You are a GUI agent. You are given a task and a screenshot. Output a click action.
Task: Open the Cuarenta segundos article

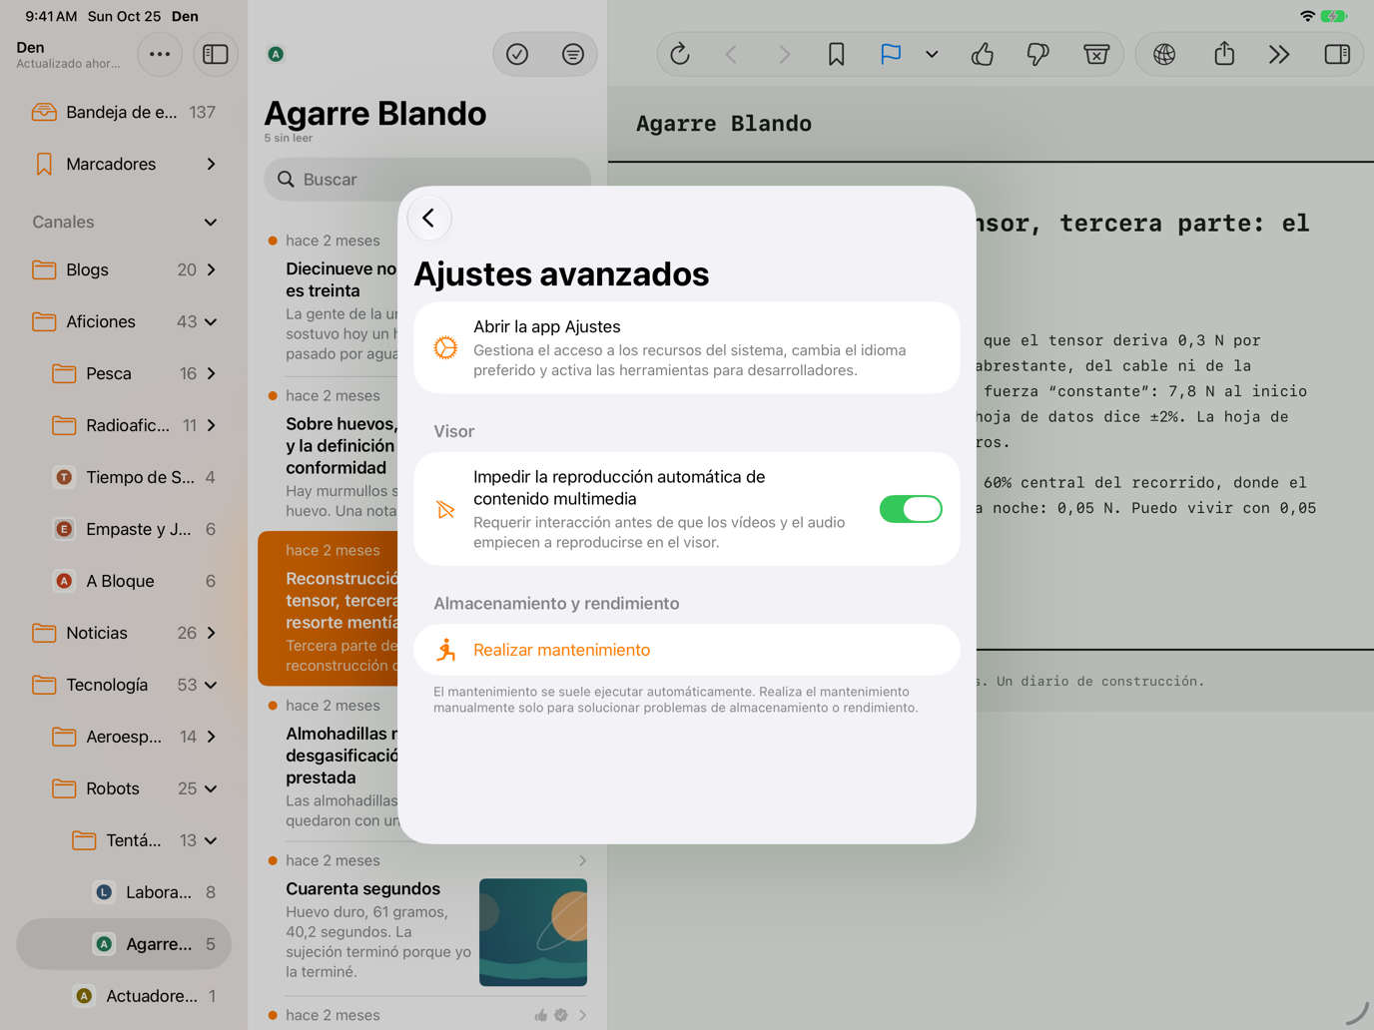point(427,919)
